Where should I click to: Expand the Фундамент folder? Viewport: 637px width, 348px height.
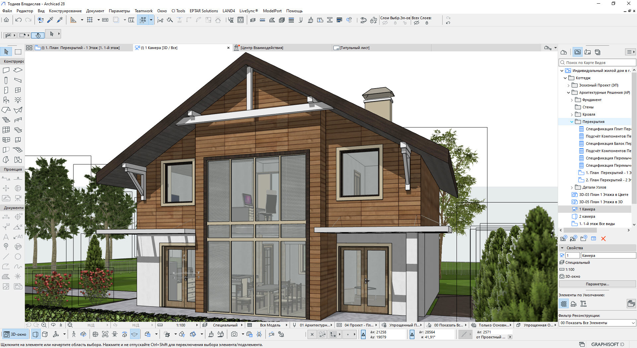[572, 100]
